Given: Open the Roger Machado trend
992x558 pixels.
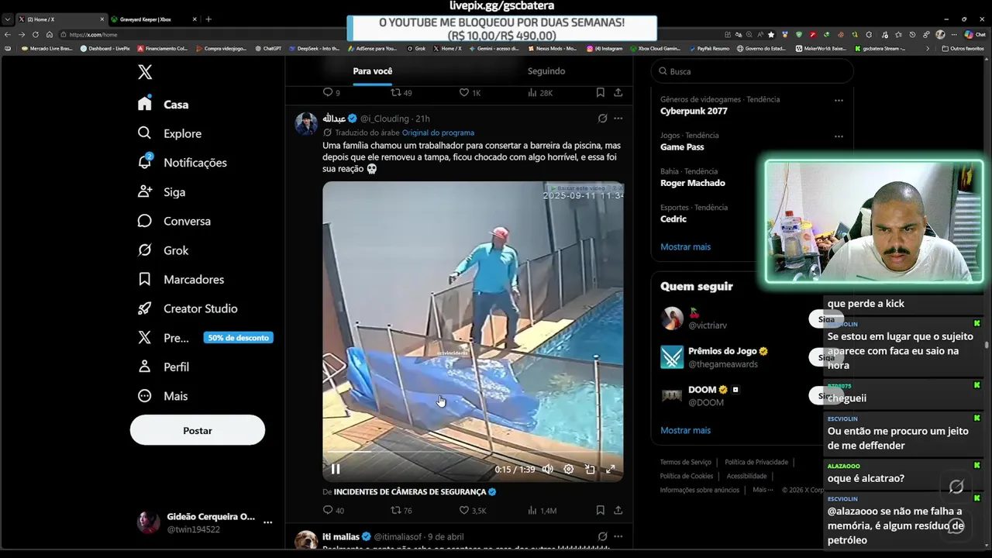Looking at the screenshot, I should 693,183.
